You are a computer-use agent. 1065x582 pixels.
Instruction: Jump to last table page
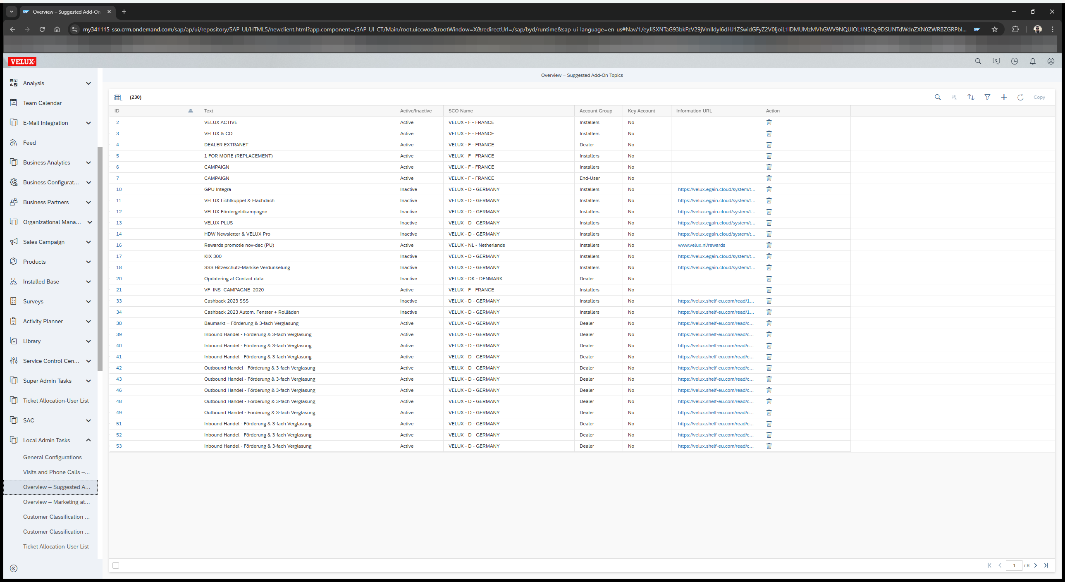tap(1046, 565)
